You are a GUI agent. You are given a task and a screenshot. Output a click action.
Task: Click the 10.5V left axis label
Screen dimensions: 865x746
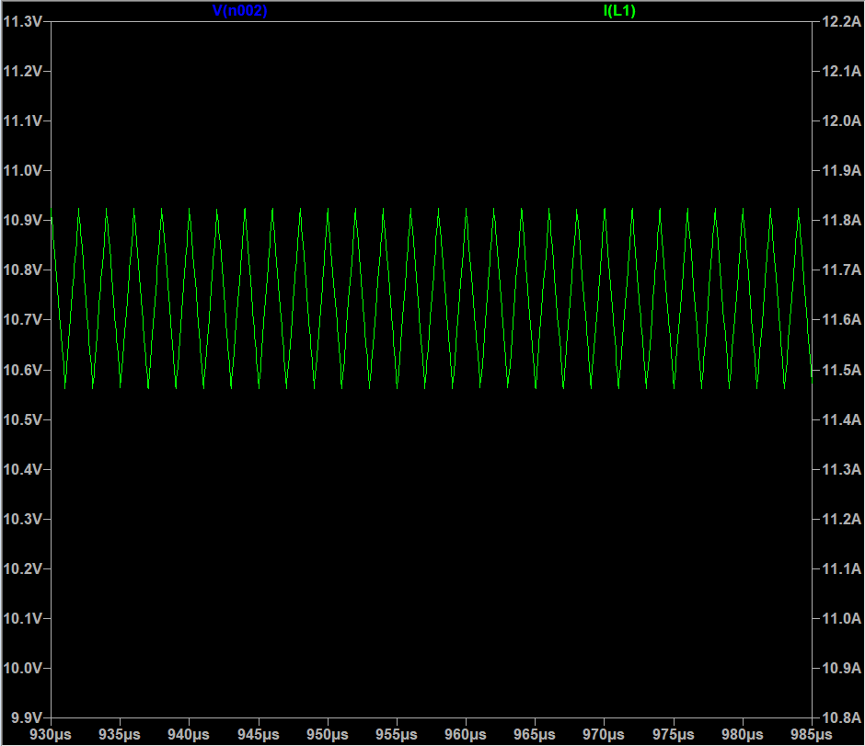point(23,419)
